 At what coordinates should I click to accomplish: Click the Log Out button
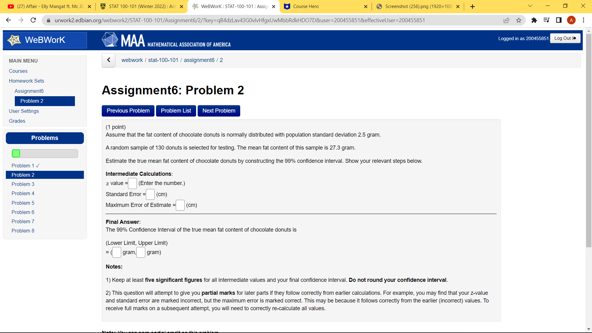[565, 38]
